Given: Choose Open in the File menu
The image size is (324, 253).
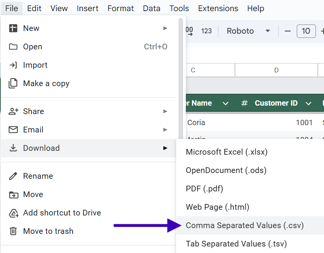Looking at the screenshot, I should pos(89,47).
